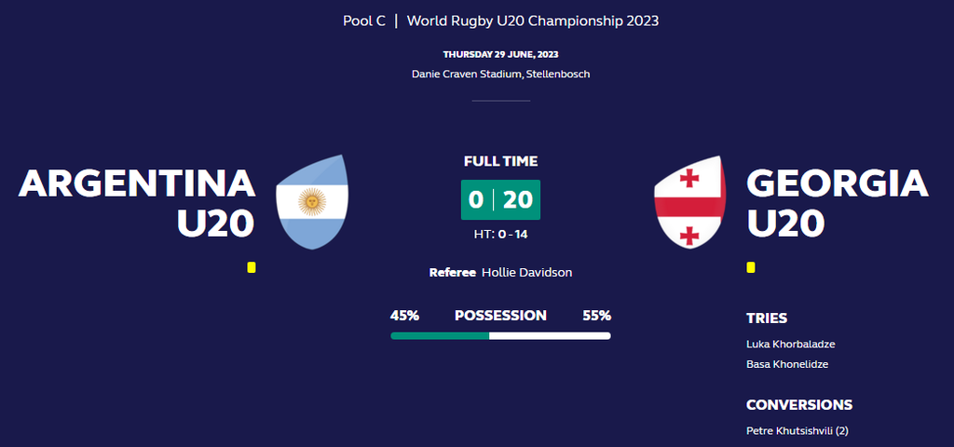Click the possession progress bar
The width and height of the screenshot is (954, 447).
click(500, 335)
